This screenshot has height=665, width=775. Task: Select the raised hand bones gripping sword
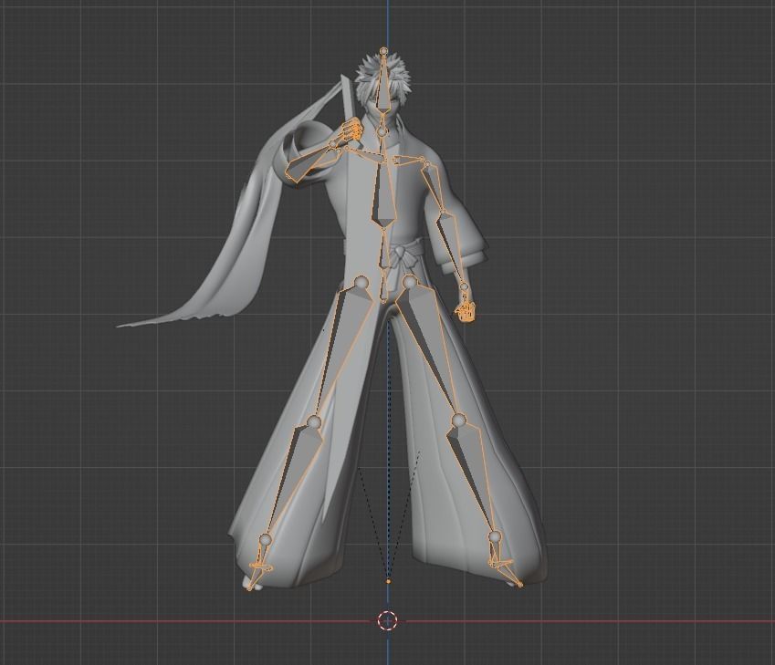point(352,130)
